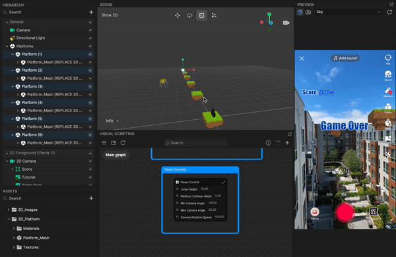Expand the Score tree item
The width and height of the screenshot is (396, 257).
coord(13,169)
